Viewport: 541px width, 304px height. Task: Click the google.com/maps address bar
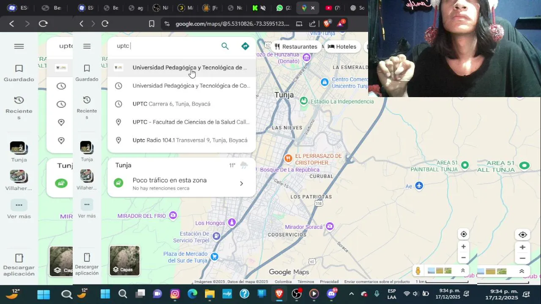tap(232, 24)
